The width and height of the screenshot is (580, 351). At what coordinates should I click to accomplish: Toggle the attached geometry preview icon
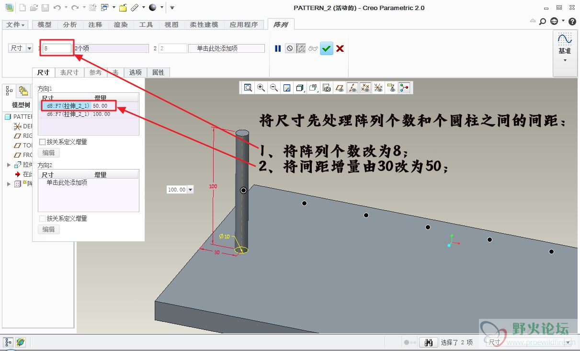301,48
